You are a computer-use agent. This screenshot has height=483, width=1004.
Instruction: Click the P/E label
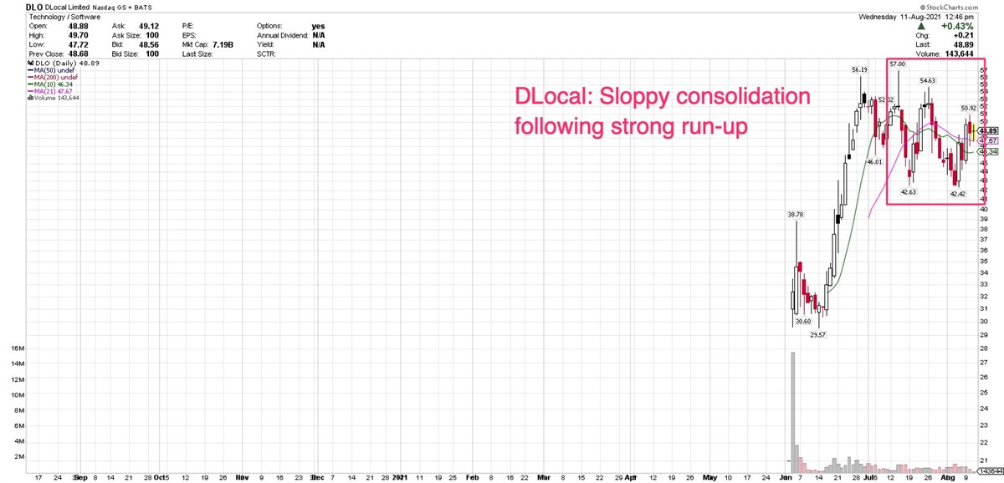[x=187, y=26]
